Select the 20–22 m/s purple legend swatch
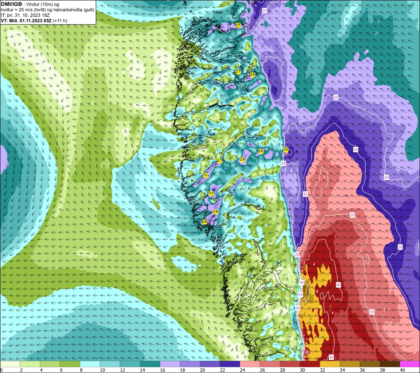This screenshot has height=373, width=420. point(210,364)
